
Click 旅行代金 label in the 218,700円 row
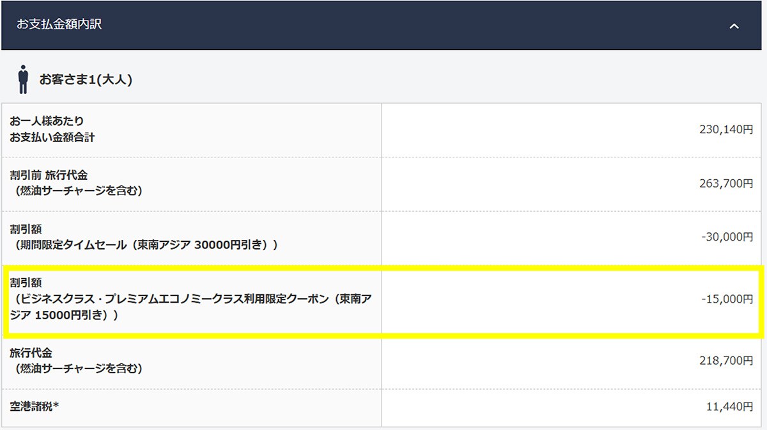[31, 353]
